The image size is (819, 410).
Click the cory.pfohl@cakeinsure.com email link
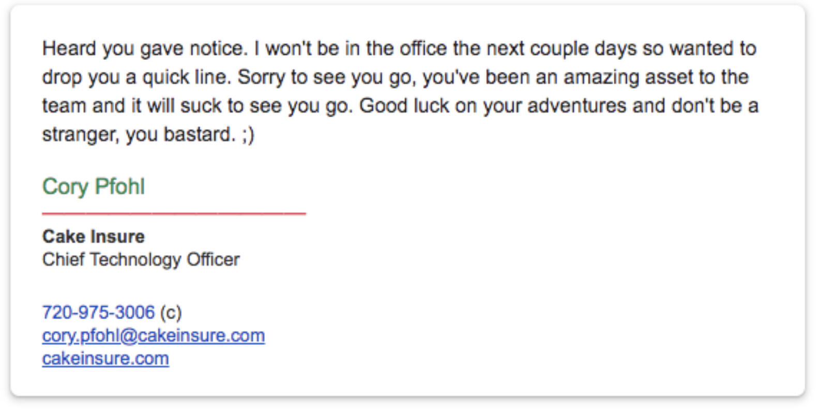click(x=153, y=336)
